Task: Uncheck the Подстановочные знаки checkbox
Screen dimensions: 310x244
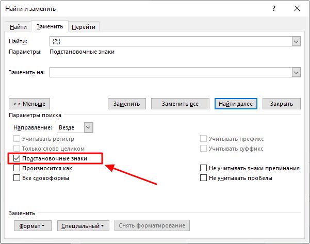Action: (x=17, y=158)
